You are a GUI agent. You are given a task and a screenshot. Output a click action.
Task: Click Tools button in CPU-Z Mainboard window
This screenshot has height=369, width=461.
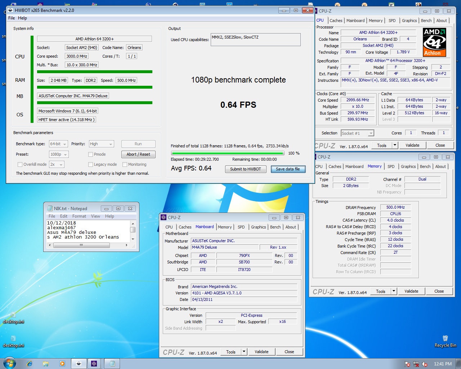point(231,352)
